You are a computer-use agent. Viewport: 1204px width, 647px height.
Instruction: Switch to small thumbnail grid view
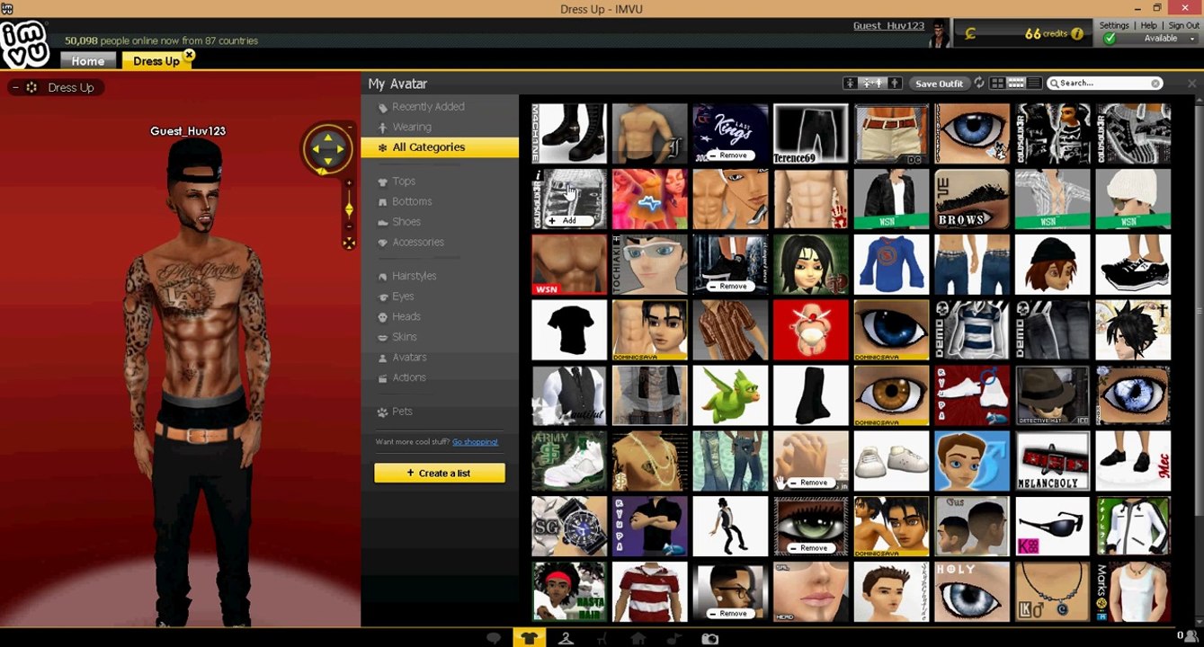coord(1016,83)
